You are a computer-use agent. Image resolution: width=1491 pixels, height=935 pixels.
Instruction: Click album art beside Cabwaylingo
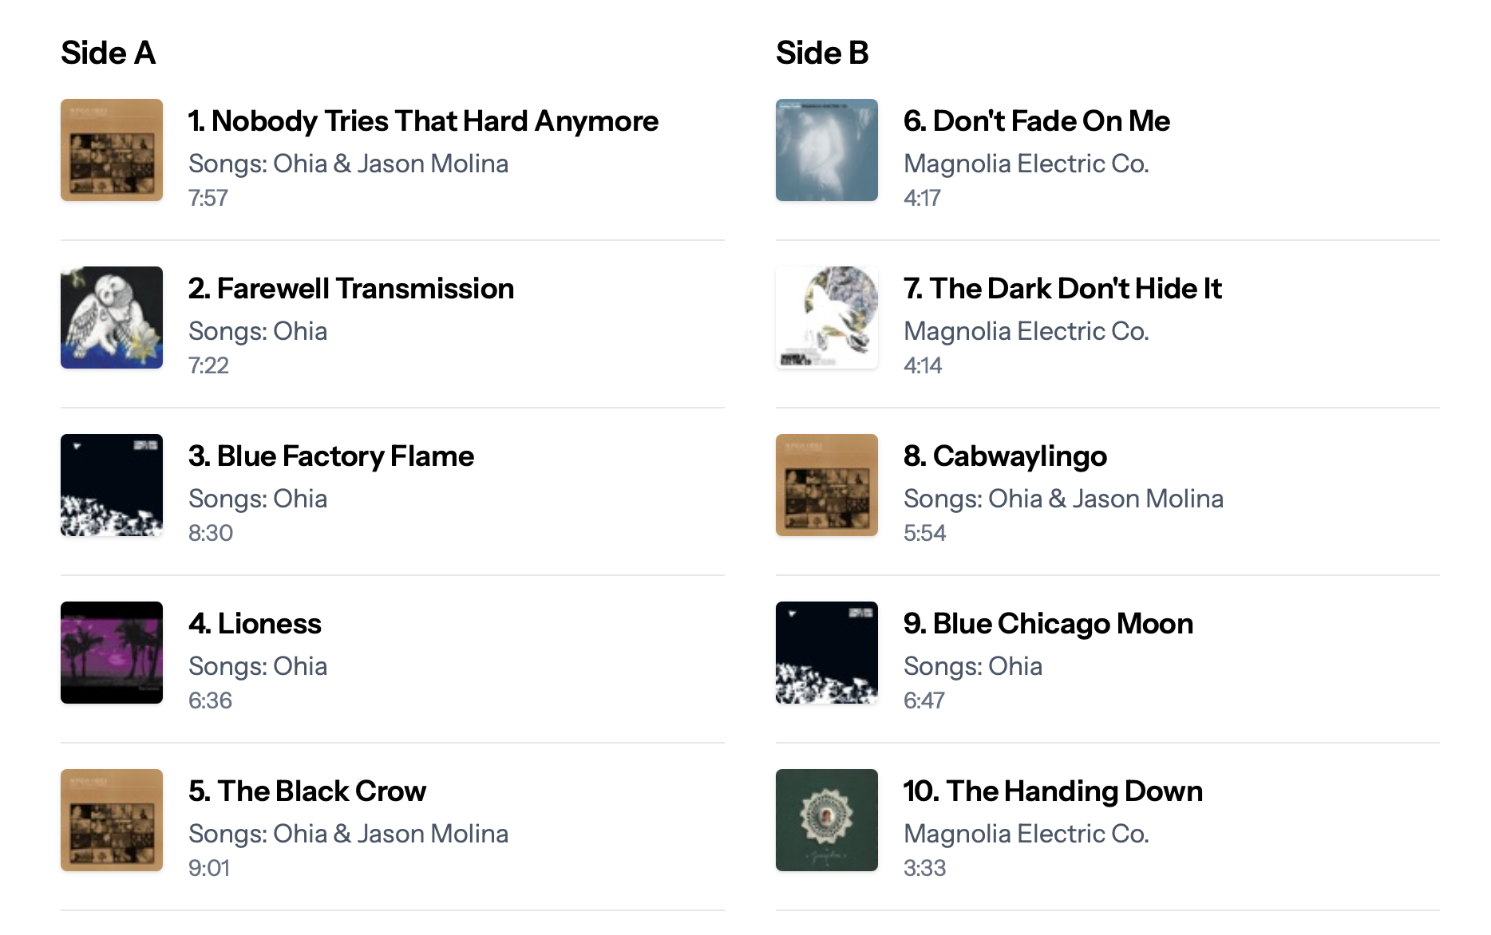click(827, 485)
